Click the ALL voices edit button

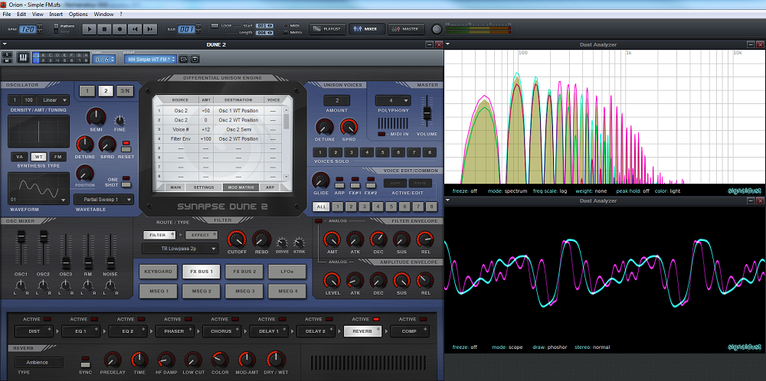pos(320,207)
